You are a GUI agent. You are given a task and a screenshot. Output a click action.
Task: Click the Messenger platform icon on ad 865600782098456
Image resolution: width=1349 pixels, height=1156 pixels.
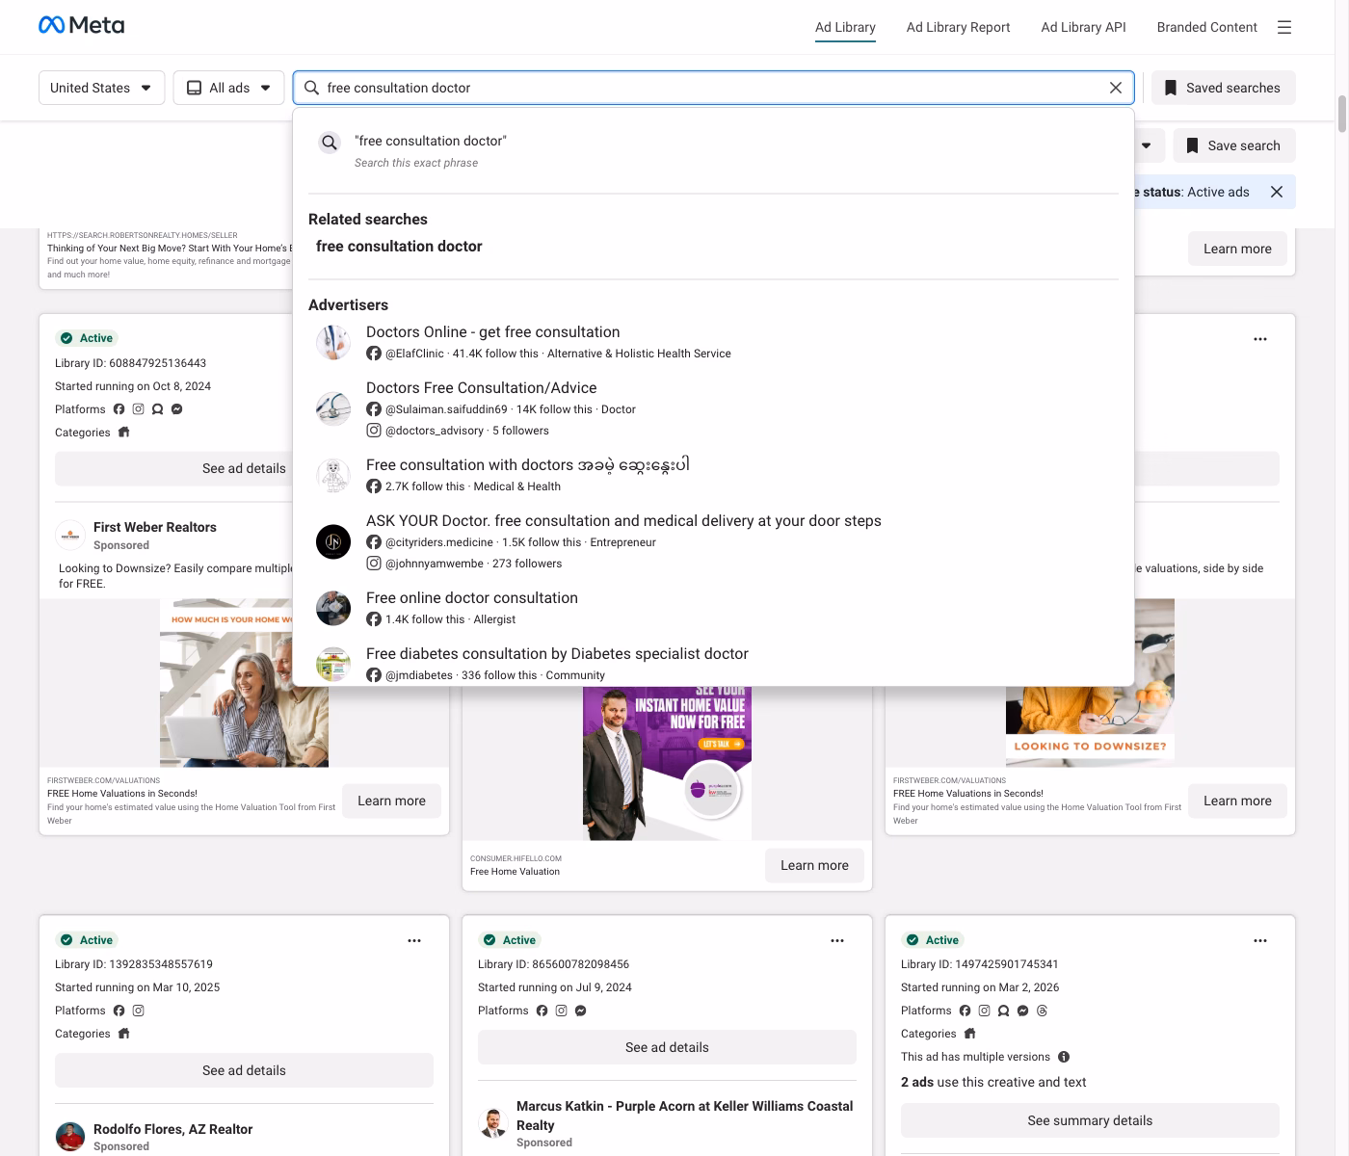tap(581, 1011)
